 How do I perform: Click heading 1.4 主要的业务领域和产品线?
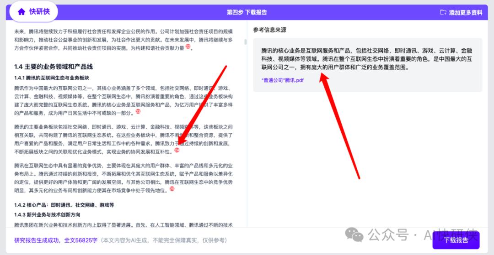54,67
